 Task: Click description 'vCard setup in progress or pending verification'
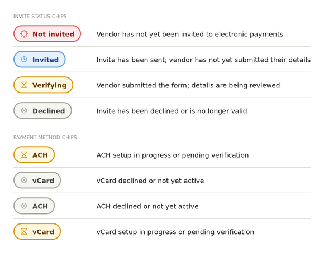pos(175,232)
